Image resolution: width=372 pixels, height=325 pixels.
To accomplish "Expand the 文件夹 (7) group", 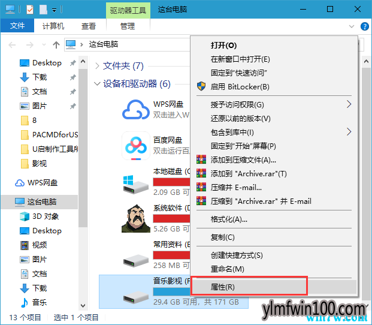I will pos(97,66).
